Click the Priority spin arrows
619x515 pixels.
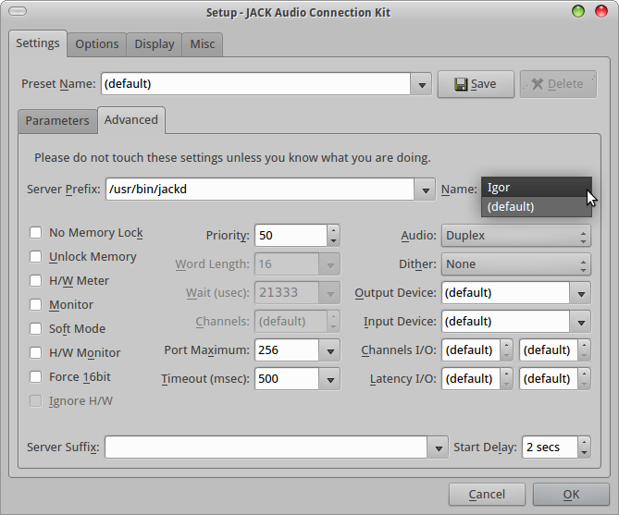pyautogui.click(x=334, y=236)
